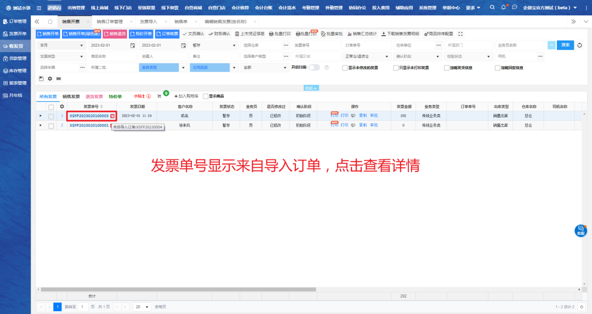Click the 销售退货 button

[114, 34]
